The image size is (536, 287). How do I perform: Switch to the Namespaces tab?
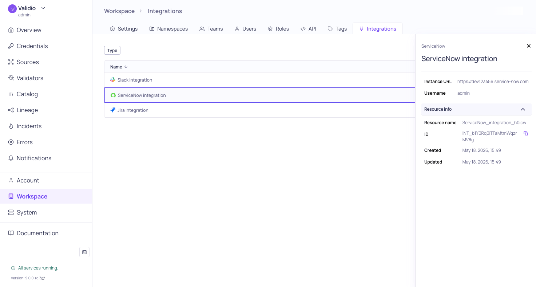pyautogui.click(x=168, y=29)
